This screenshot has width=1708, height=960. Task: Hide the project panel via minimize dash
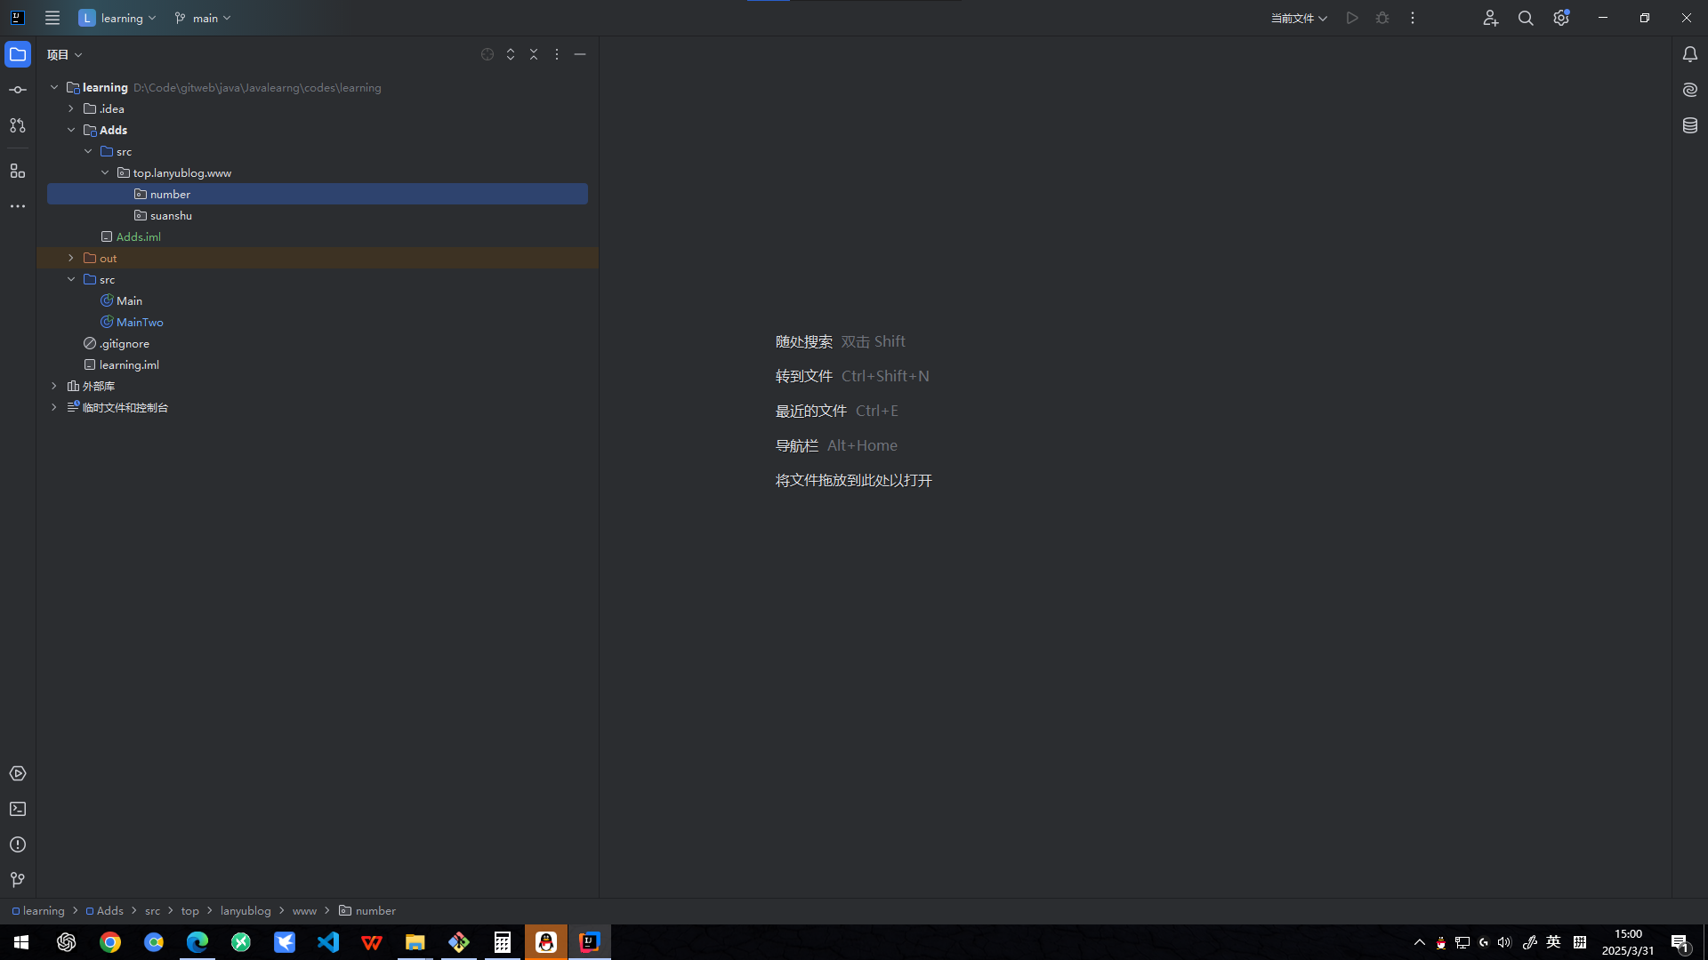point(580,54)
